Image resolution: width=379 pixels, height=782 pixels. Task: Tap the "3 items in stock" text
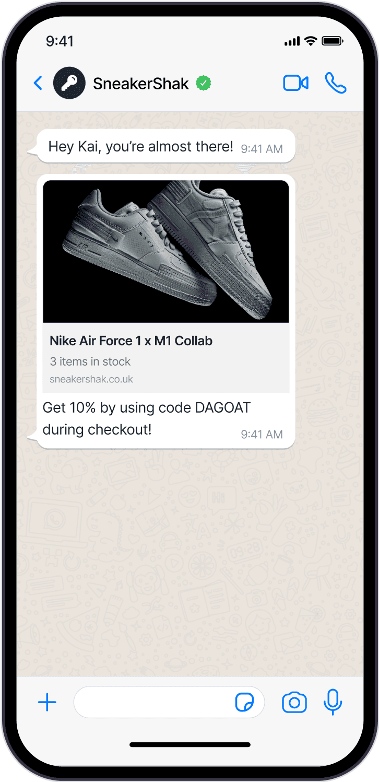tap(90, 361)
